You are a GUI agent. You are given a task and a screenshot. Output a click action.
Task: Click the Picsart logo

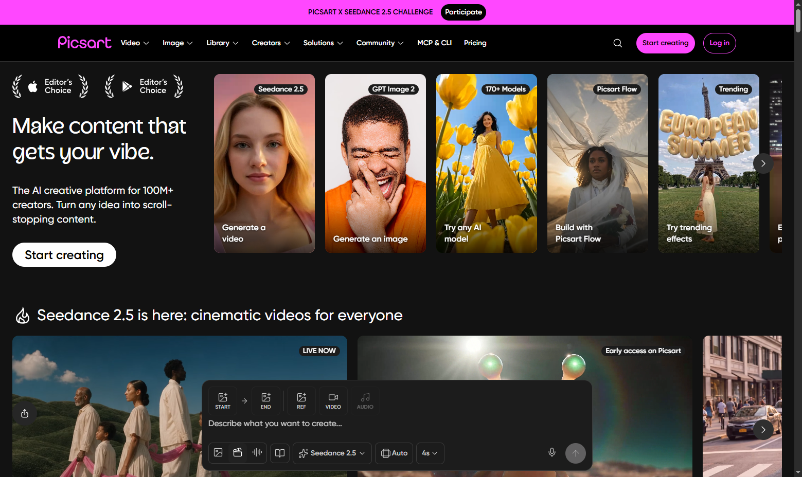coord(84,43)
